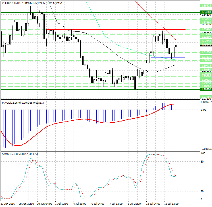Viewport: 212px width, 207px height.
Task: Click the 7 Jul 12:00 time label
Action: coord(116,204)
